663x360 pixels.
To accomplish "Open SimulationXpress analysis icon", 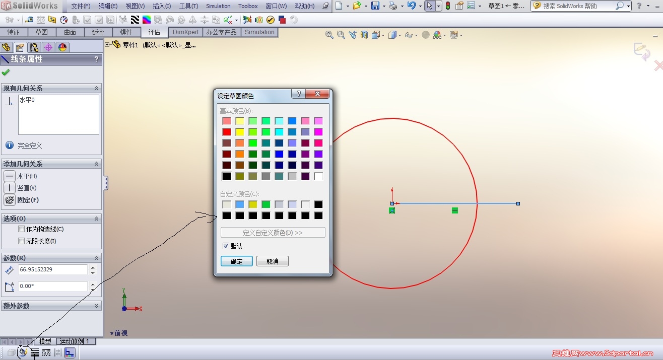I will (x=247, y=20).
